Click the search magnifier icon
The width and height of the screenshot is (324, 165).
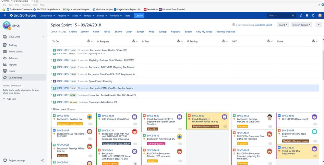[x=293, y=16]
